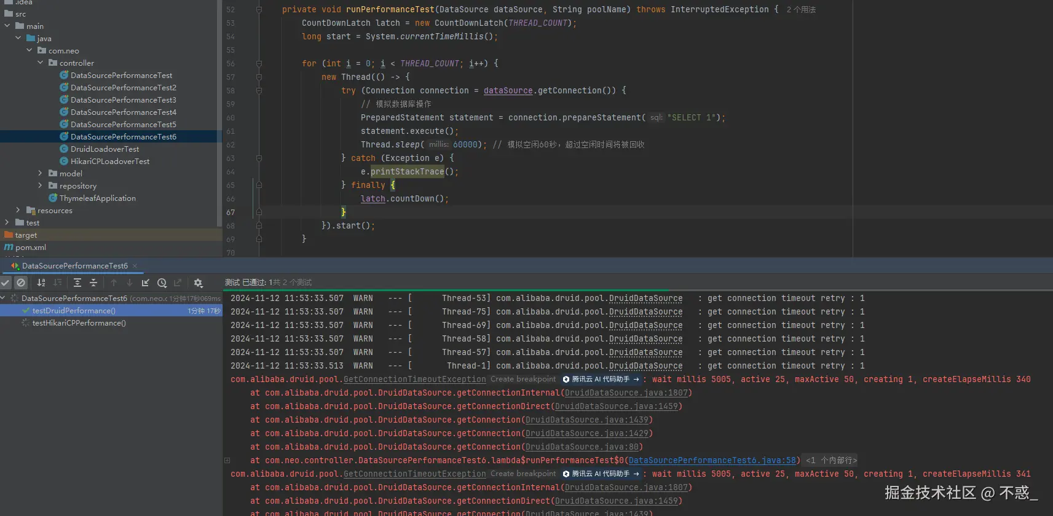The image size is (1053, 516).
Task: Click folder icon of target directory
Action: tap(9, 235)
